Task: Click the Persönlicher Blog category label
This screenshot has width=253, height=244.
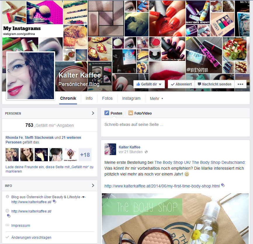Action: click(x=79, y=84)
